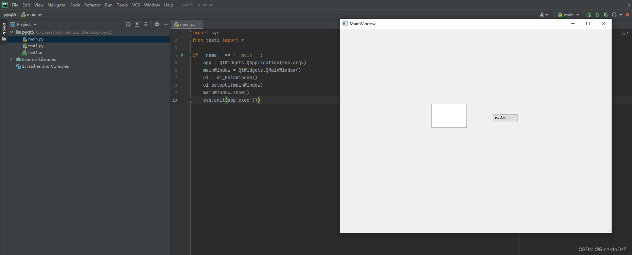This screenshot has width=632, height=255.
Task: Click the fold marker beside line 10
Action: 190,100
